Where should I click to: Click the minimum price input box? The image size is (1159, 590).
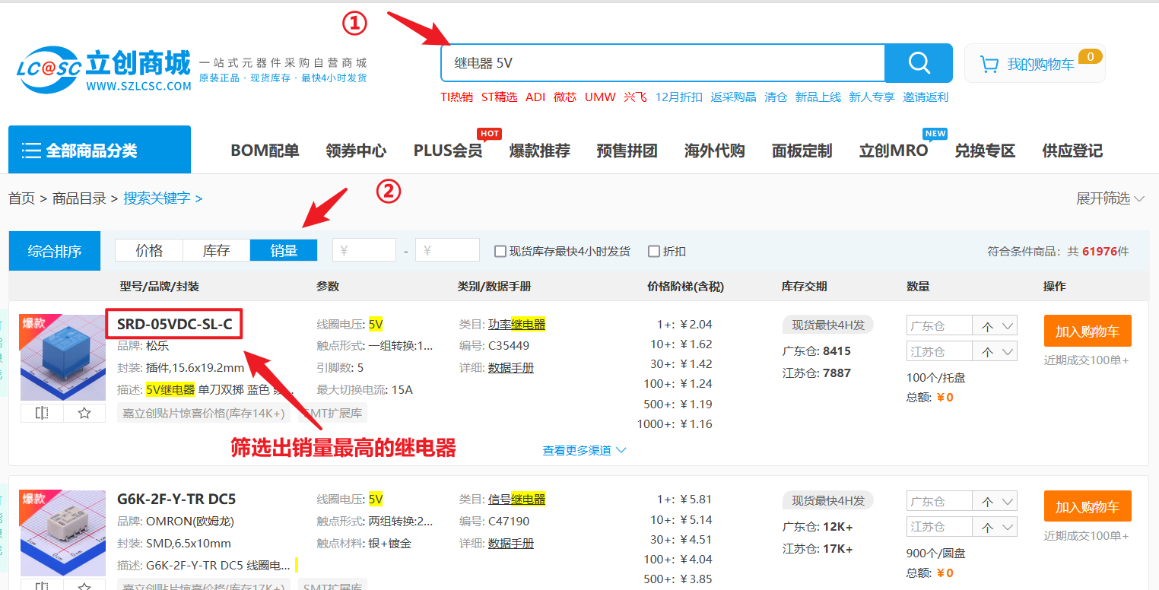(364, 250)
